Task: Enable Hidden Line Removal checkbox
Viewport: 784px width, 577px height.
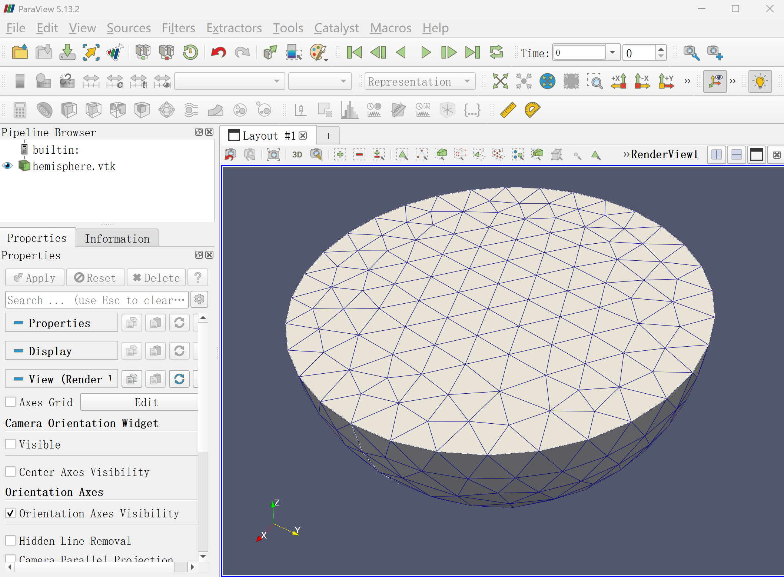Action: 11,541
